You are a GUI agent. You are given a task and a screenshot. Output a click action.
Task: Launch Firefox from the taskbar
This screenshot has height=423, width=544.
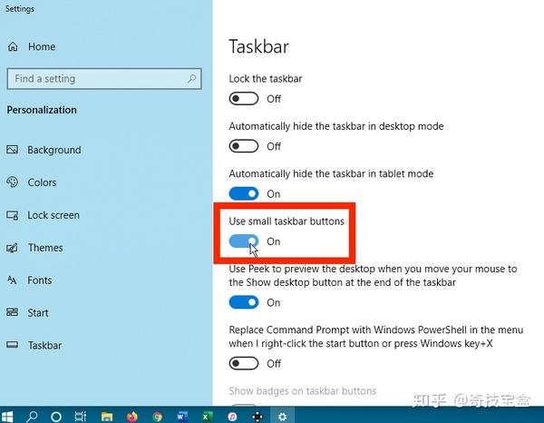[x=131, y=417]
